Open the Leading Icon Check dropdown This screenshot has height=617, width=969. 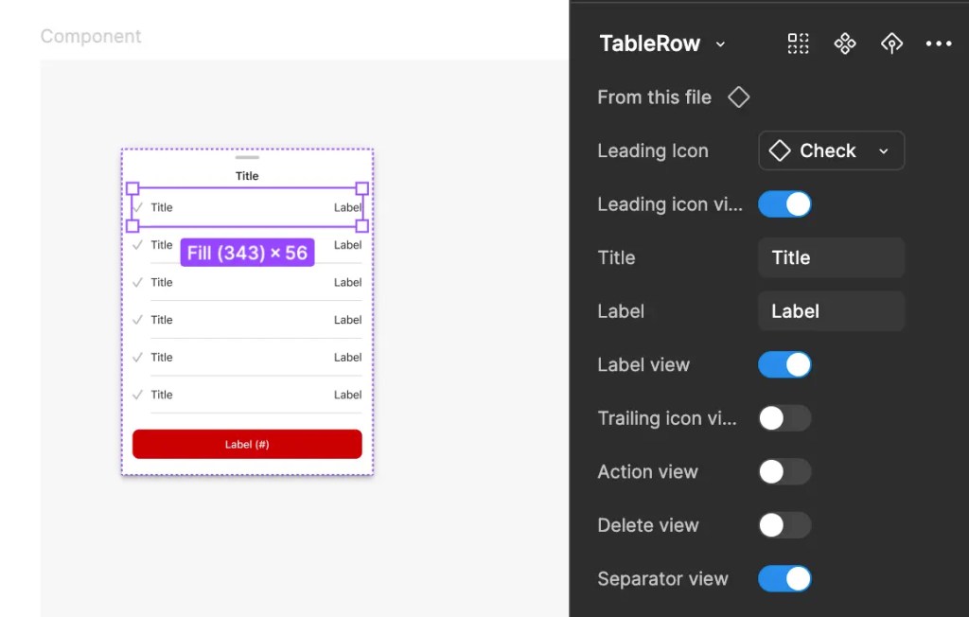coord(831,150)
